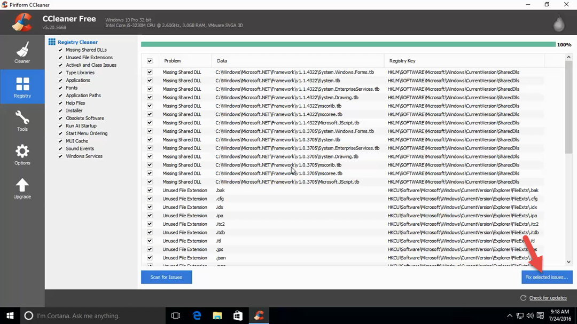Viewport: 577px width, 324px height.
Task: Select the Microsoft.JScript.tlb v1.0.3705 data cell
Action: tap(287, 181)
